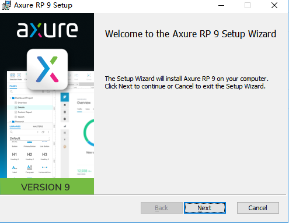Click the axure wordmark logo
Image resolution: width=289 pixels, height=223 pixels.
pyautogui.click(x=47, y=30)
